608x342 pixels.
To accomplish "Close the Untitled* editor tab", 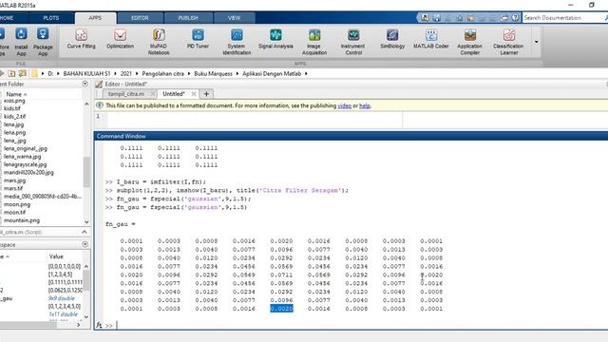I will tap(194, 94).
